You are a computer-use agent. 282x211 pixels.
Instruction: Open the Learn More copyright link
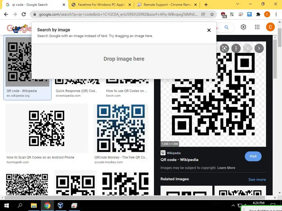[x=226, y=168]
